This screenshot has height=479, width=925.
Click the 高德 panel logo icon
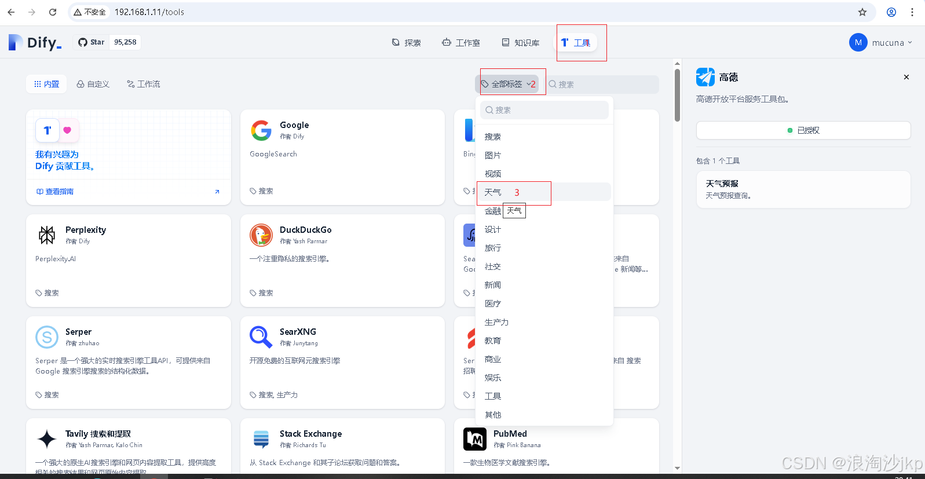[705, 77]
